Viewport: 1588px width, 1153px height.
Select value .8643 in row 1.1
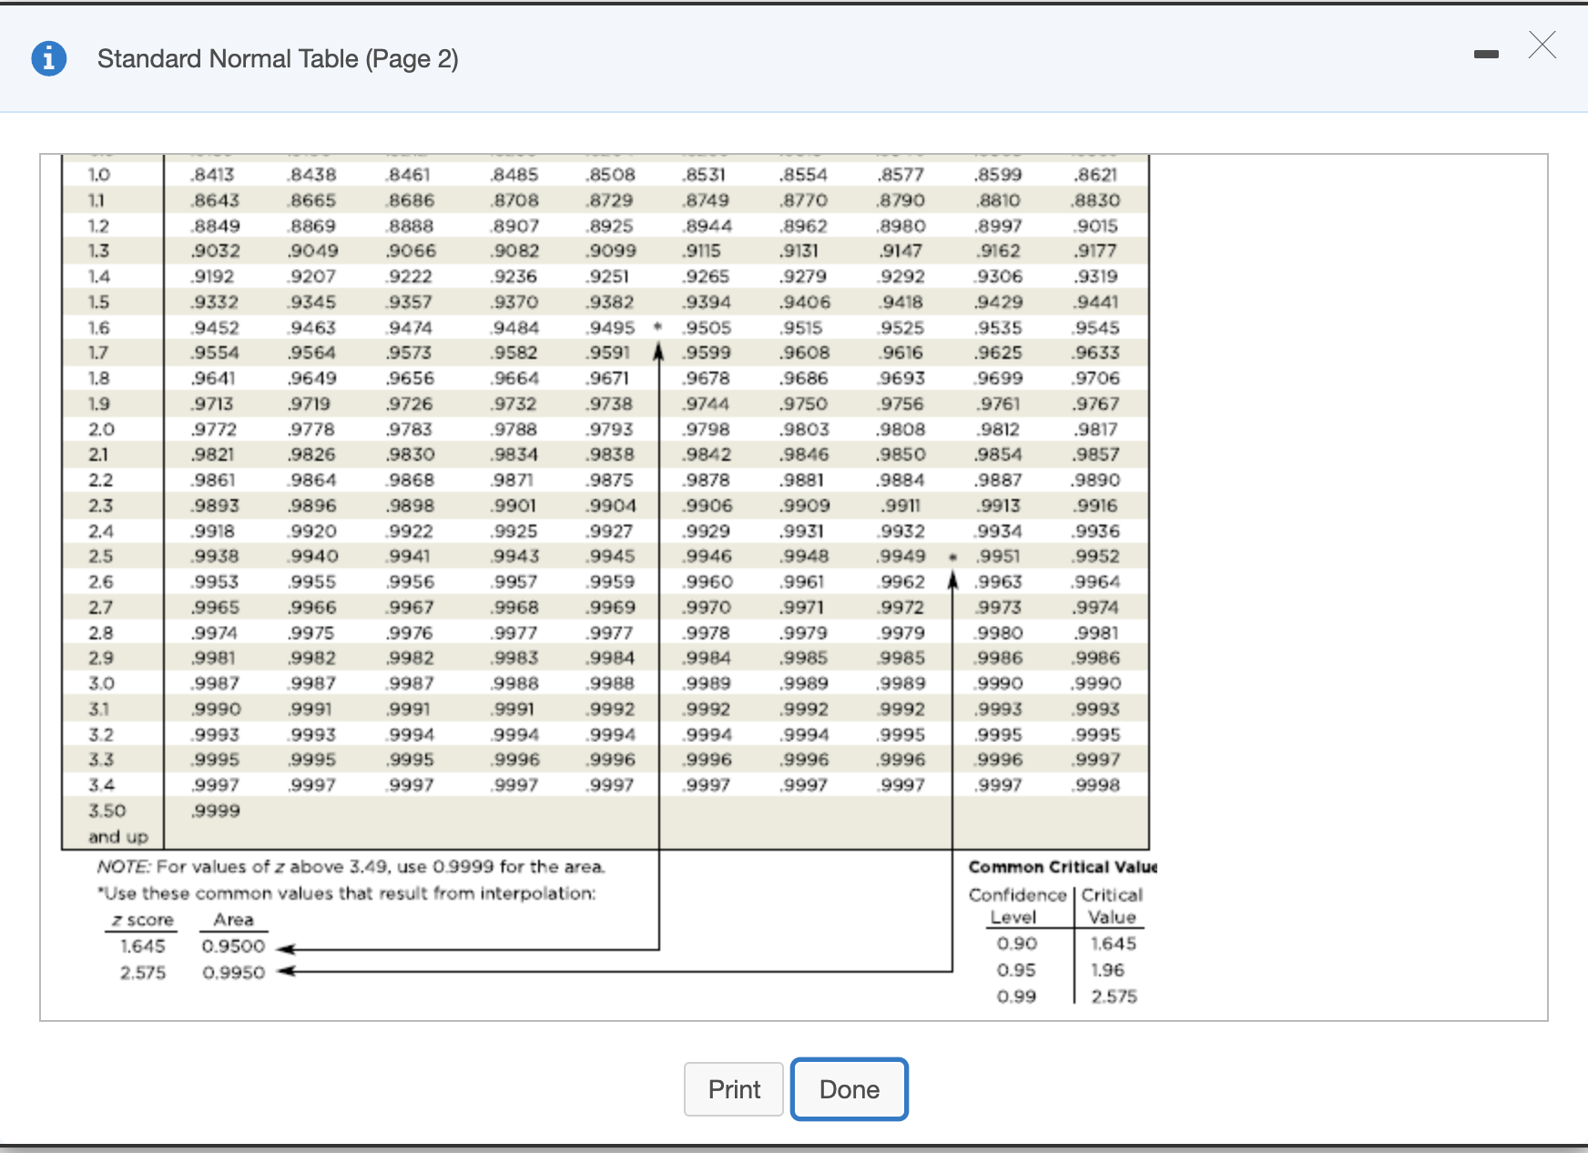(x=216, y=200)
